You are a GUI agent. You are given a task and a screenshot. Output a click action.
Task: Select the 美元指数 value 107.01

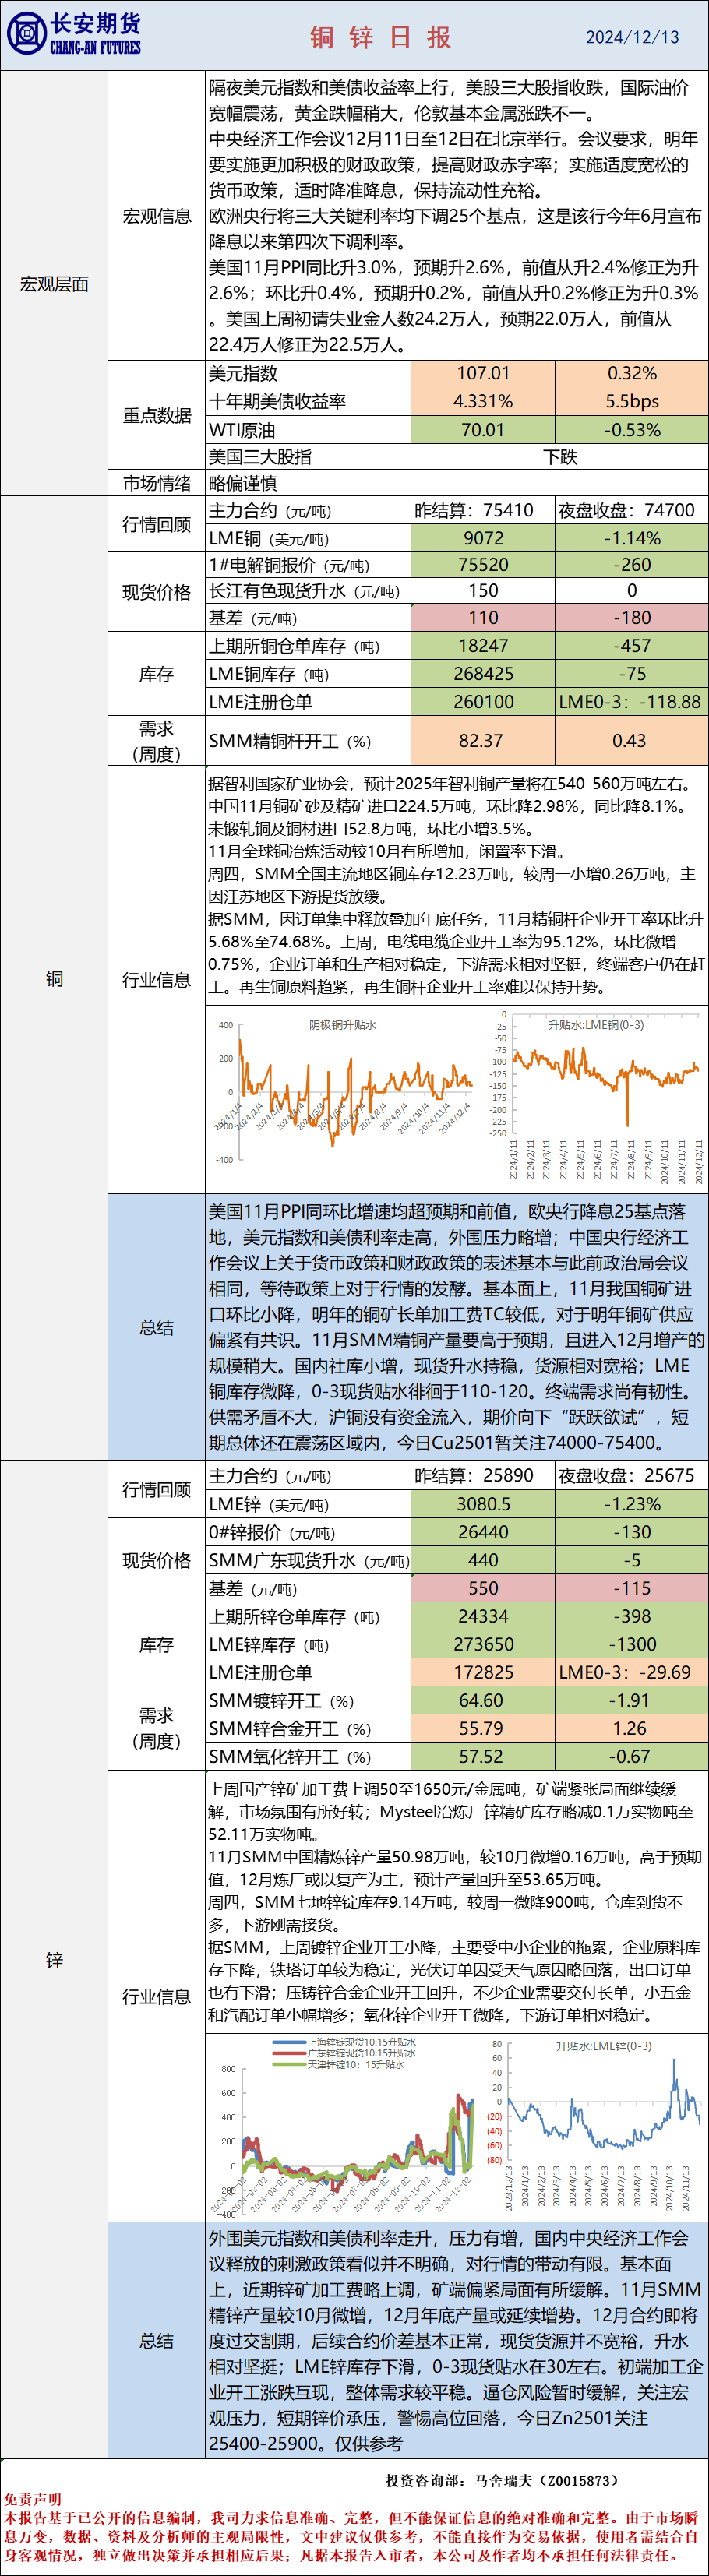483,373
